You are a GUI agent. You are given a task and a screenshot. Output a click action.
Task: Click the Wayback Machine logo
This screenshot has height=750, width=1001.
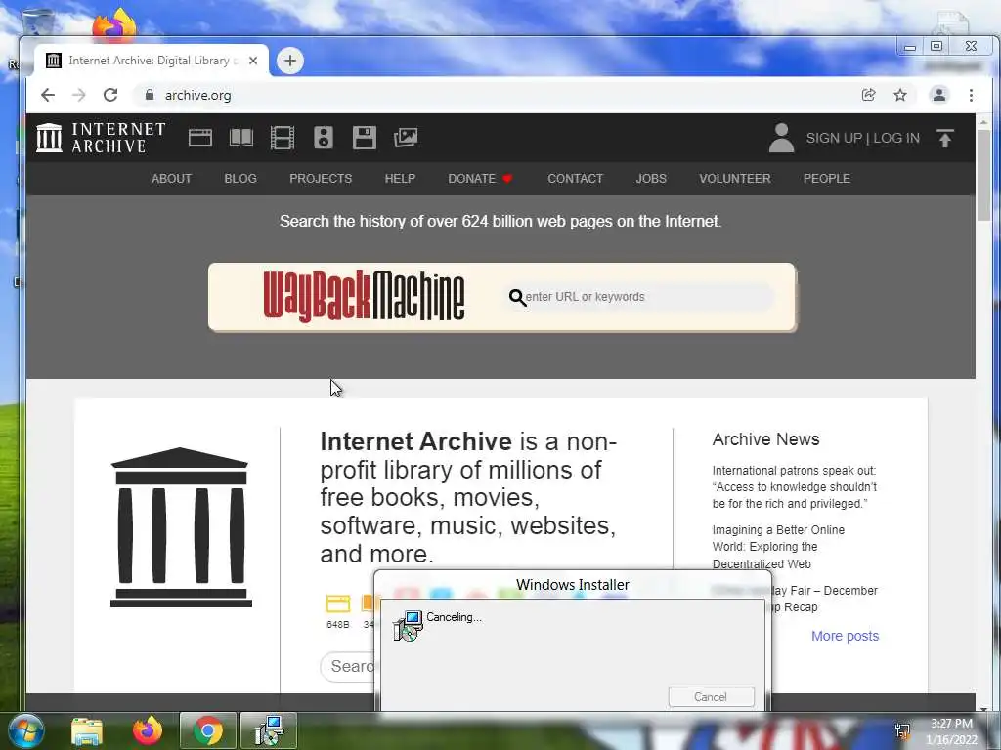(364, 297)
